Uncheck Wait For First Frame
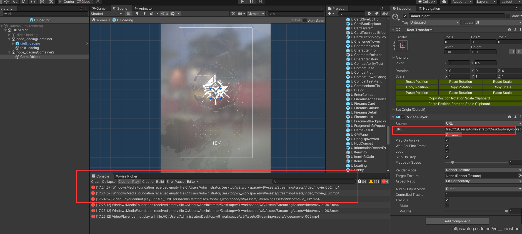The image size is (522, 234). tap(447, 146)
